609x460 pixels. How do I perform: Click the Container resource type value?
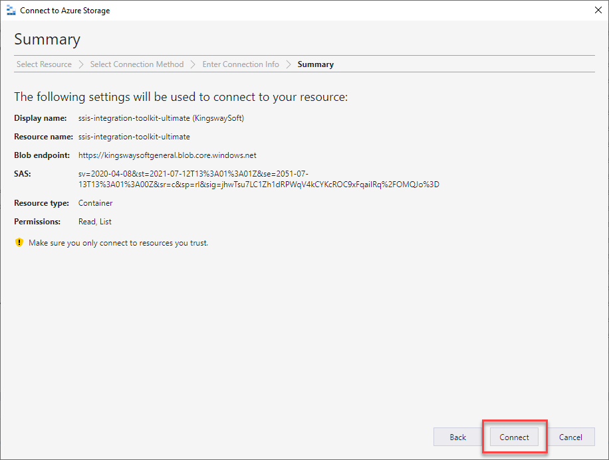(x=95, y=203)
